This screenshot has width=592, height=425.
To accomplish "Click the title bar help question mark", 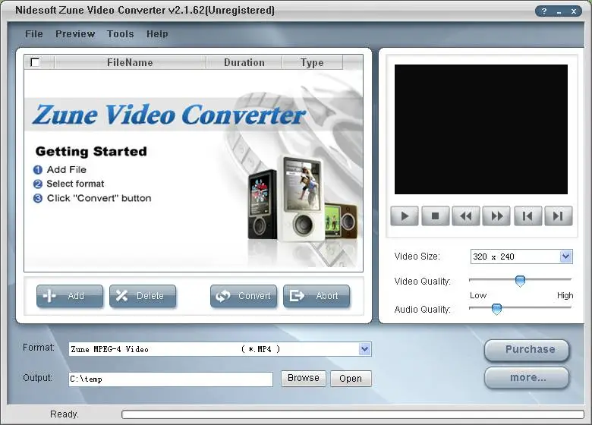I will click(x=544, y=11).
